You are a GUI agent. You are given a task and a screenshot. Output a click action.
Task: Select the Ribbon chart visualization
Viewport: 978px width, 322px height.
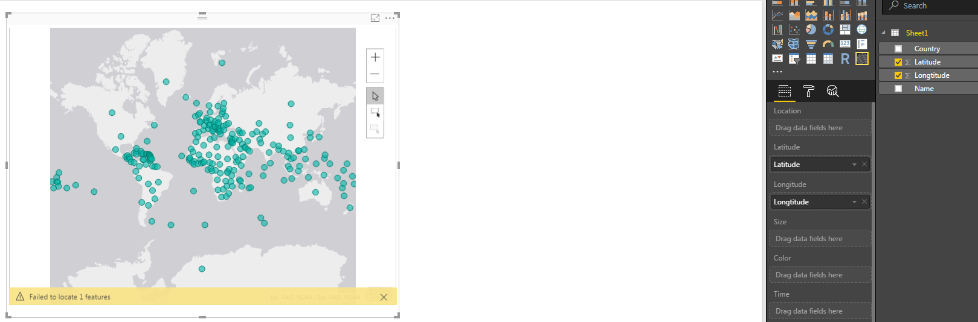pos(862,15)
